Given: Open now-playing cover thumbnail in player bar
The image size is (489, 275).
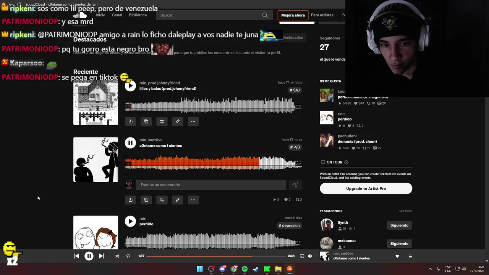Looking at the screenshot, I should coord(324,256).
